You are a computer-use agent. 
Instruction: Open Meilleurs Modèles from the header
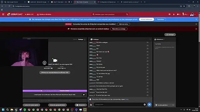point(44,14)
